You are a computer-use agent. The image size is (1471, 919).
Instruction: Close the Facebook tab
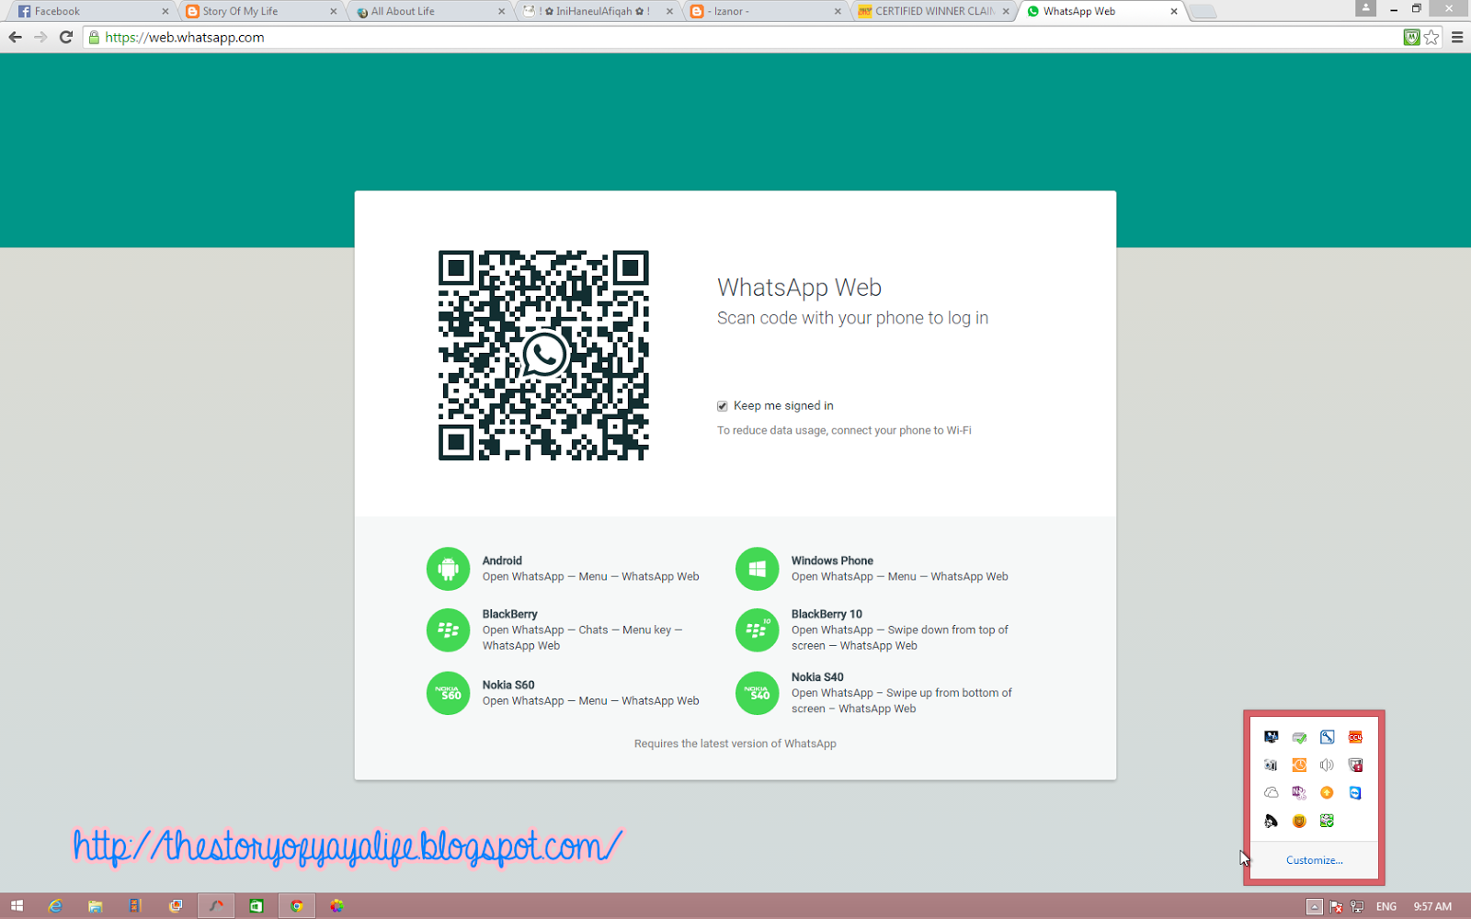pos(165,12)
